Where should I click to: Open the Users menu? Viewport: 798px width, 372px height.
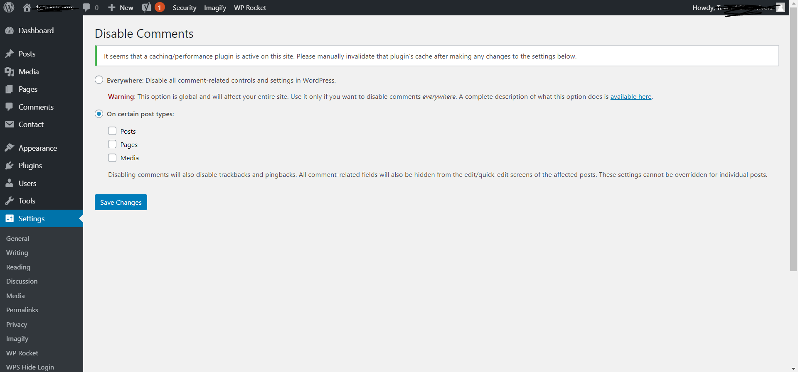pyautogui.click(x=27, y=184)
